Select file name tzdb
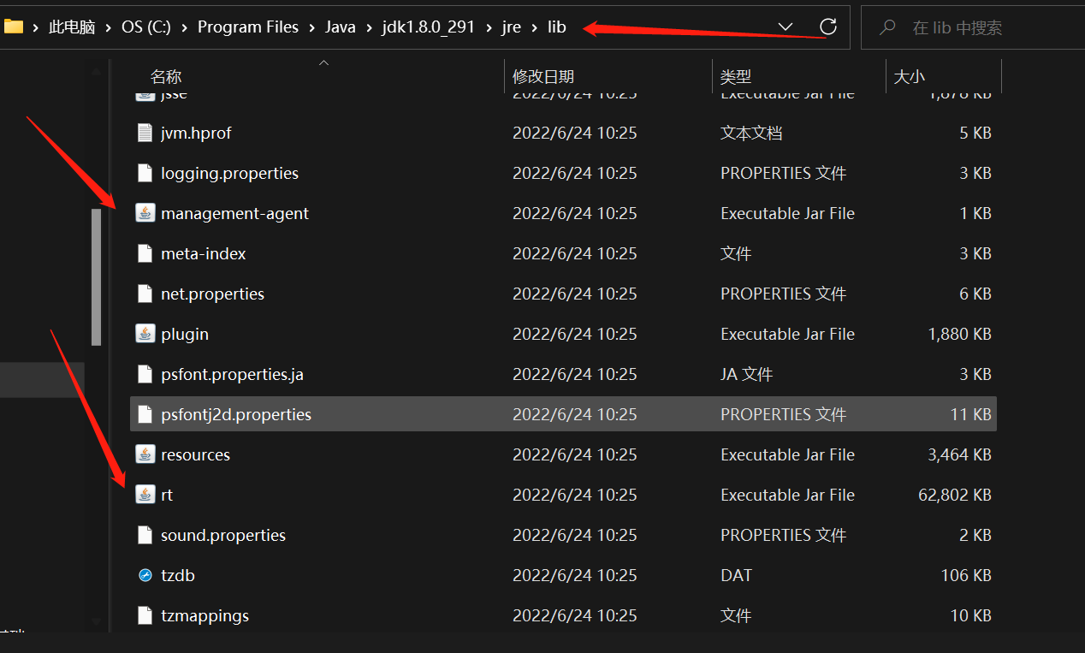The image size is (1085, 653). (178, 575)
